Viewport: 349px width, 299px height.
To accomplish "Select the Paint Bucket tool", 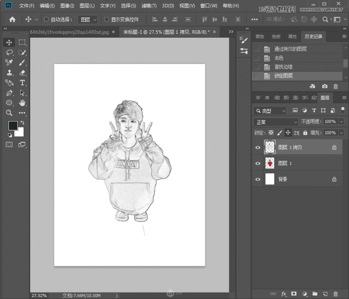I will click(x=9, y=83).
